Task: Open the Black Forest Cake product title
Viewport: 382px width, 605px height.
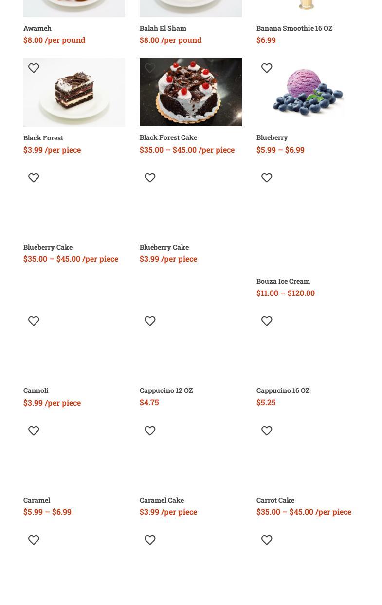Action: (x=168, y=137)
